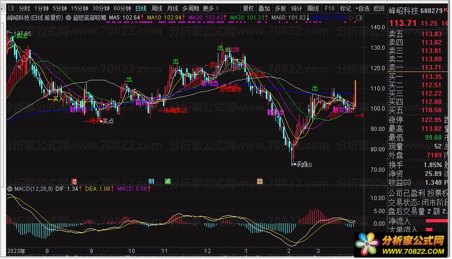The image size is (452, 259).
Task: Click the 卖一 113.71 ask row
Action: point(415,67)
